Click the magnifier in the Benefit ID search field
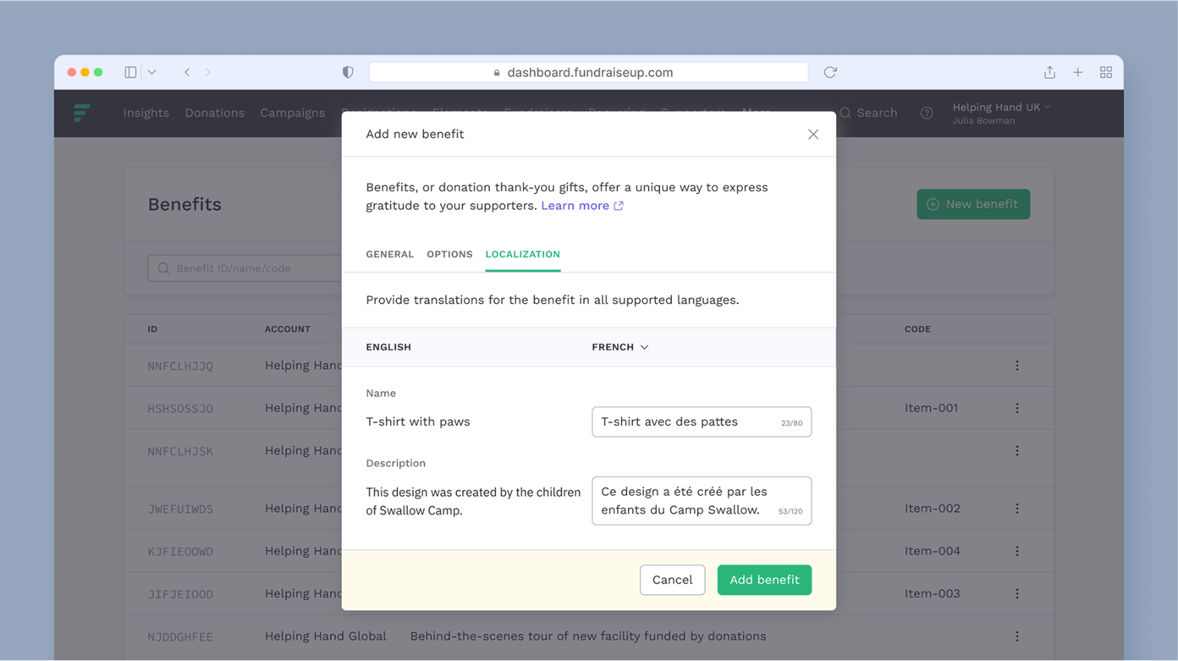 point(162,267)
